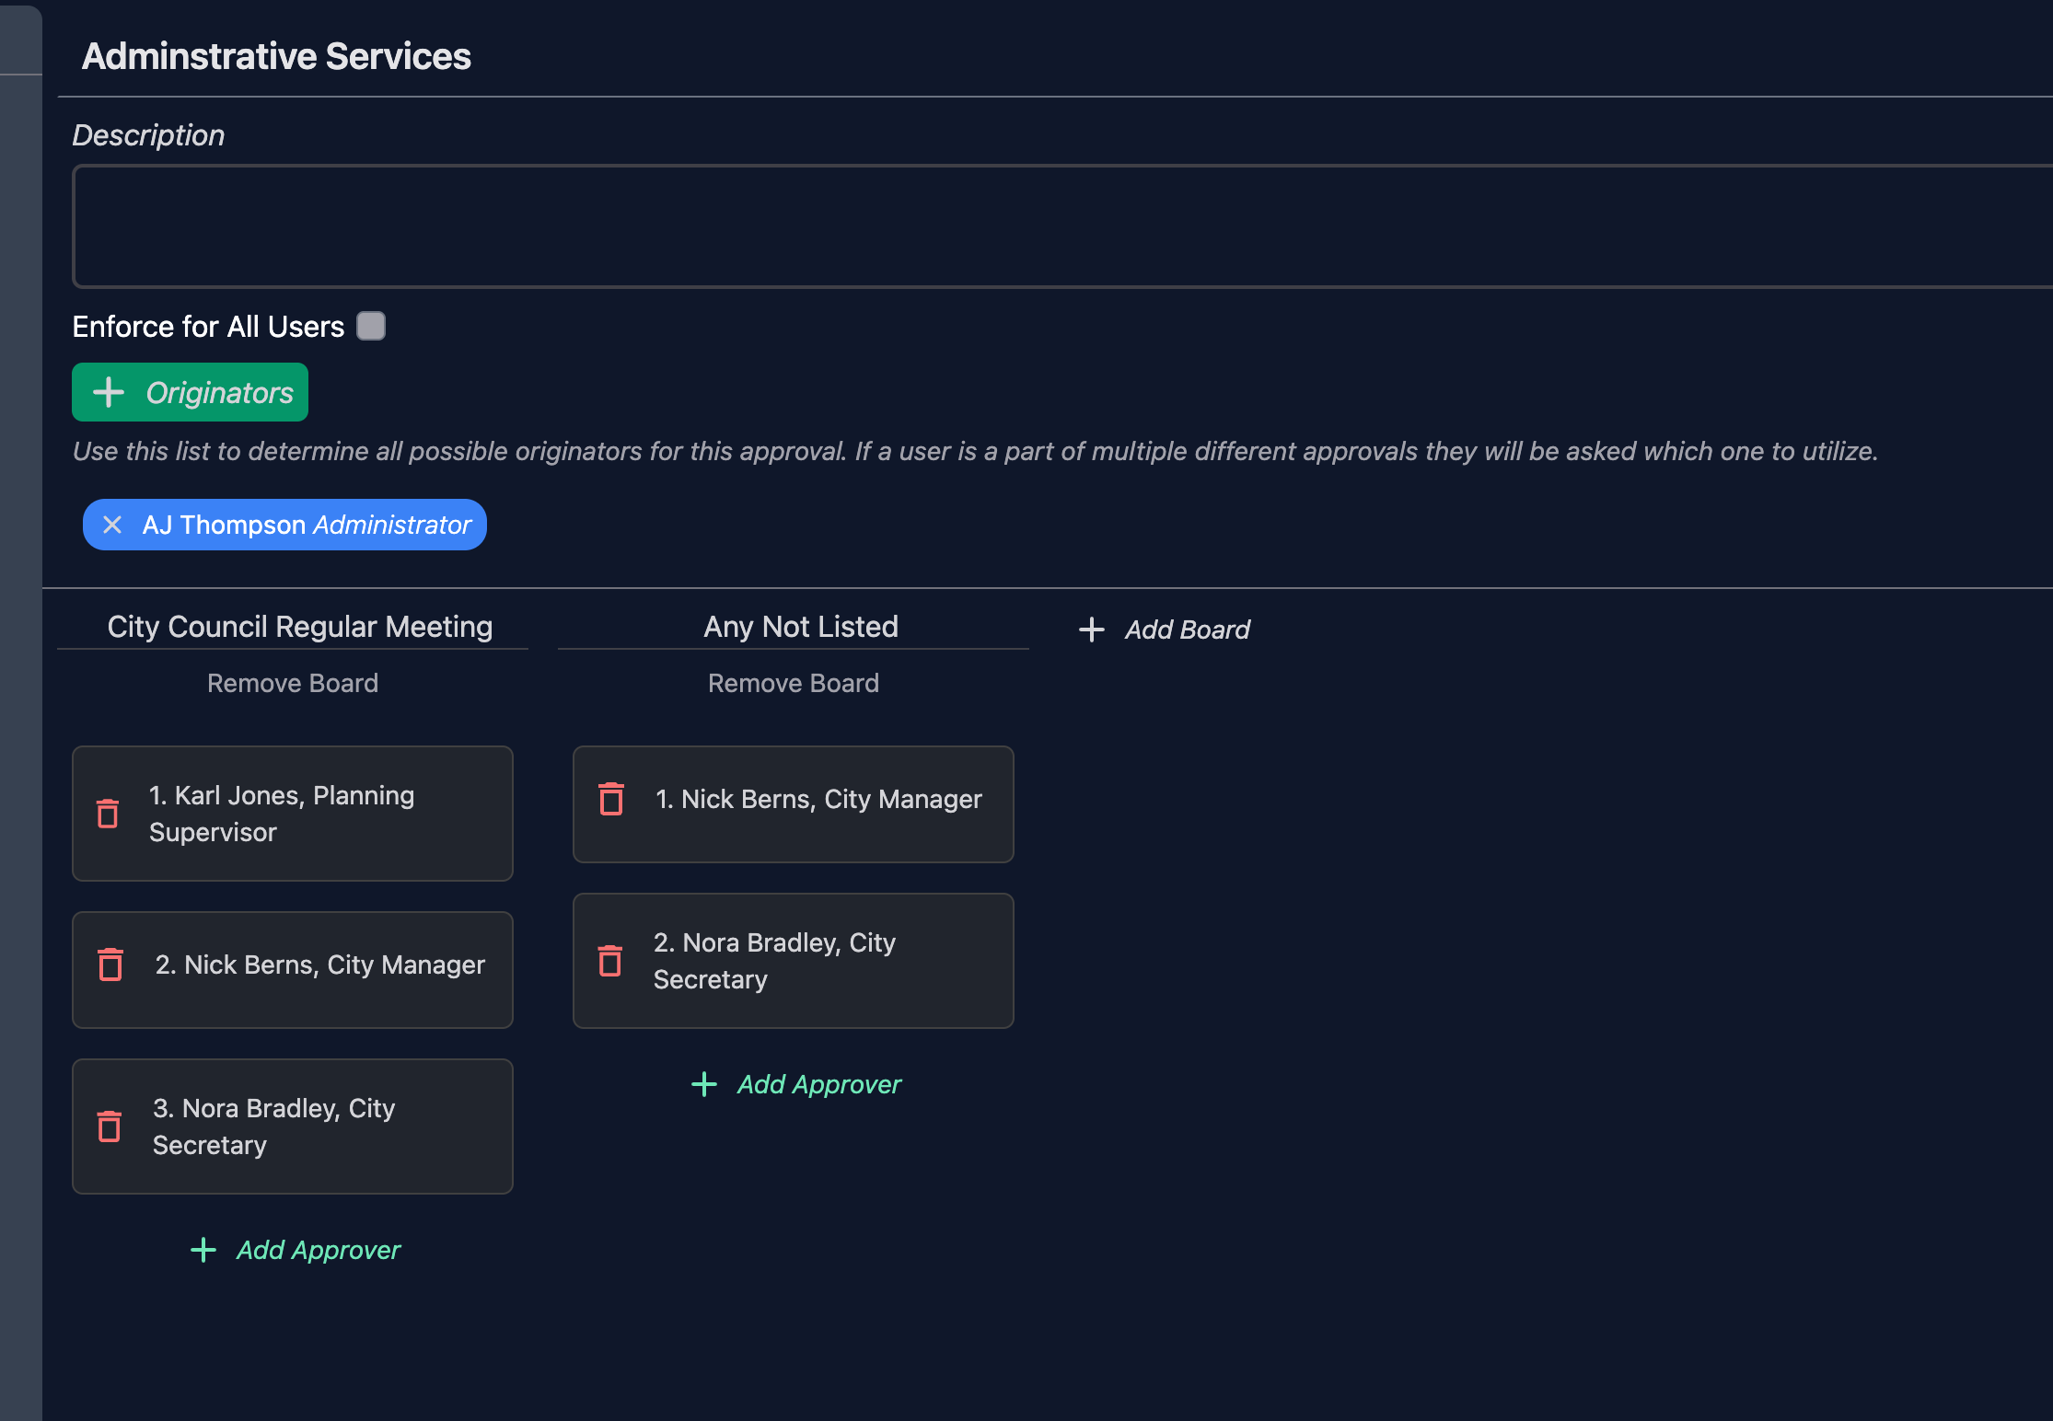Click the plus icon on Originators button

click(x=109, y=392)
